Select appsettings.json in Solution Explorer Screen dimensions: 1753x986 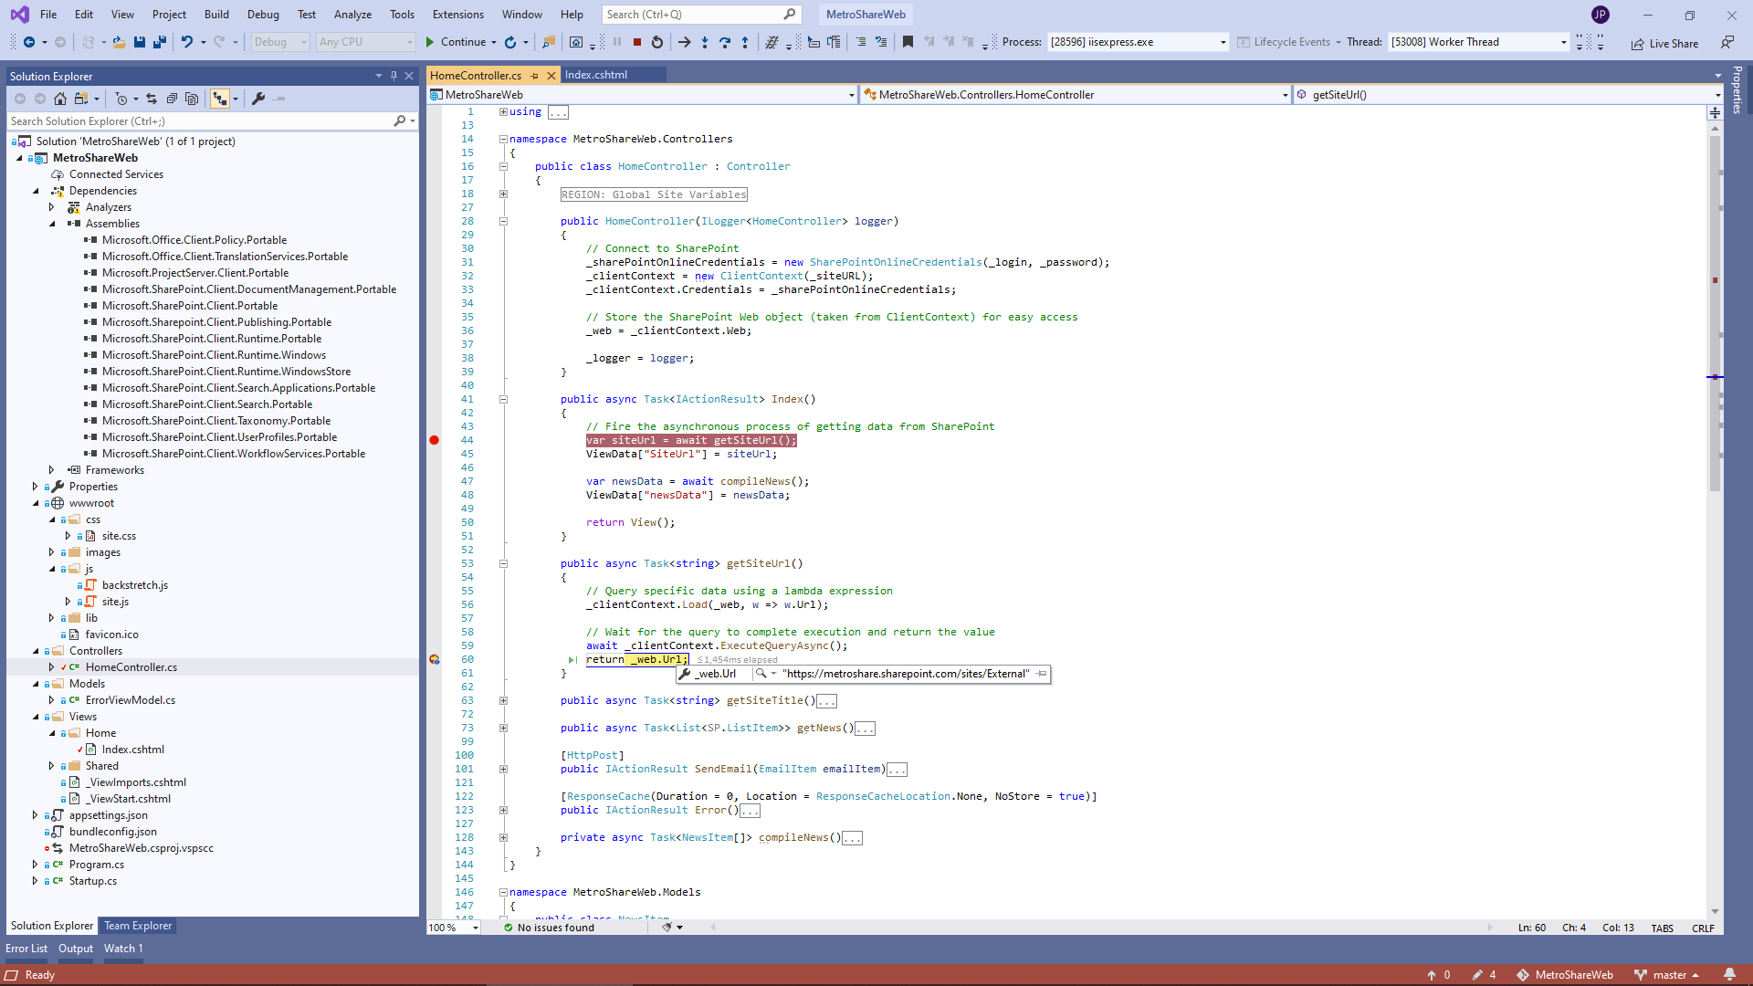(108, 815)
